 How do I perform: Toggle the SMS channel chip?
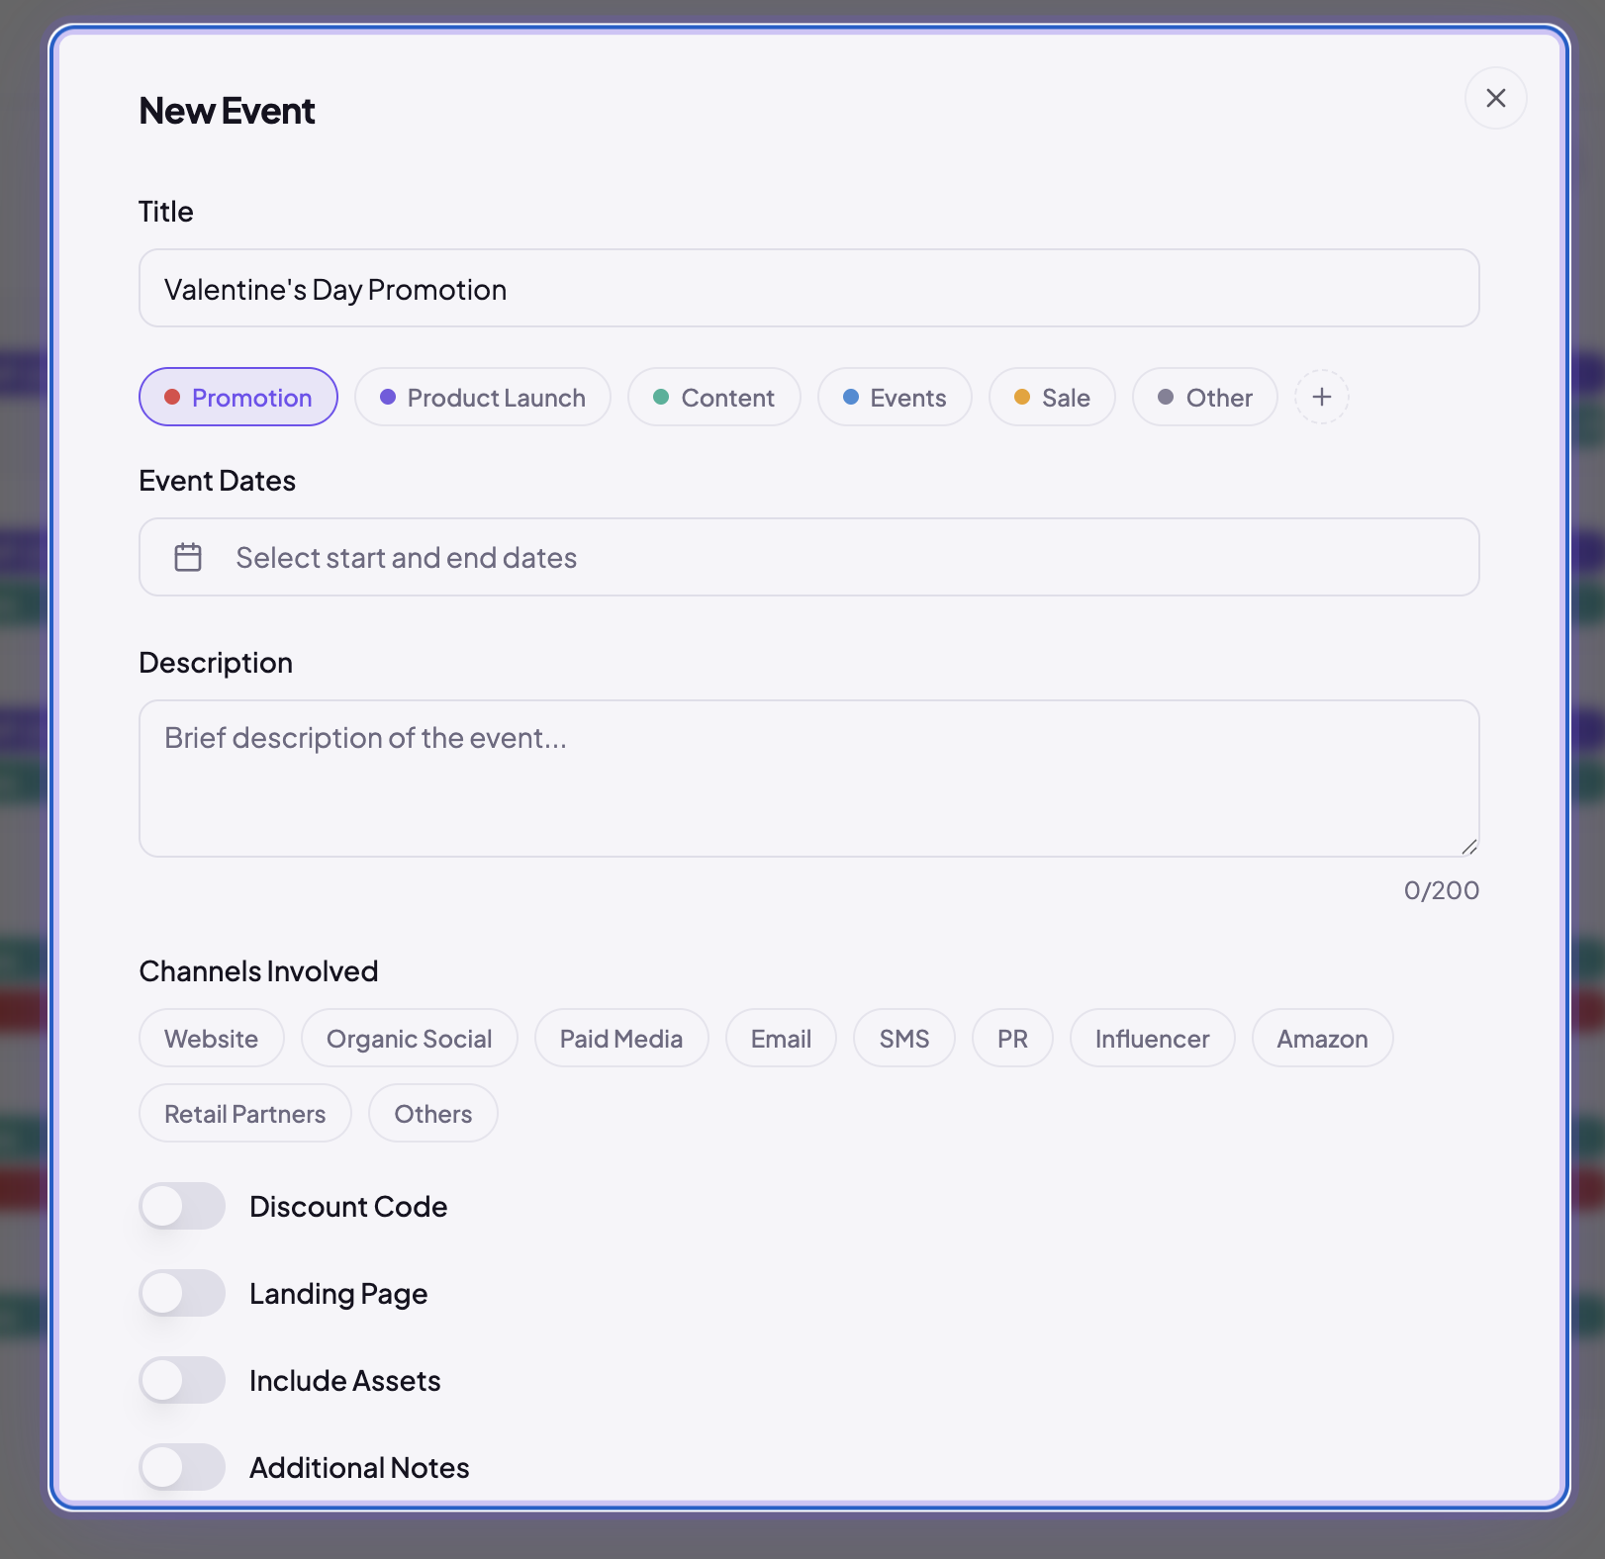tap(904, 1038)
